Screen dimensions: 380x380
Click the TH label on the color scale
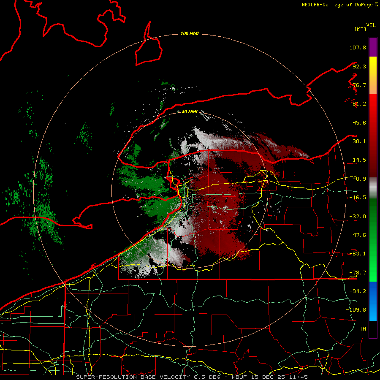tap(363, 328)
